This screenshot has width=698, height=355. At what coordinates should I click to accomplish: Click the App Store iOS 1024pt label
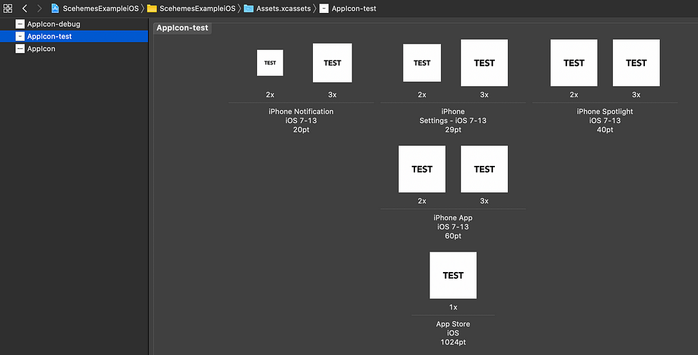pyautogui.click(x=453, y=333)
